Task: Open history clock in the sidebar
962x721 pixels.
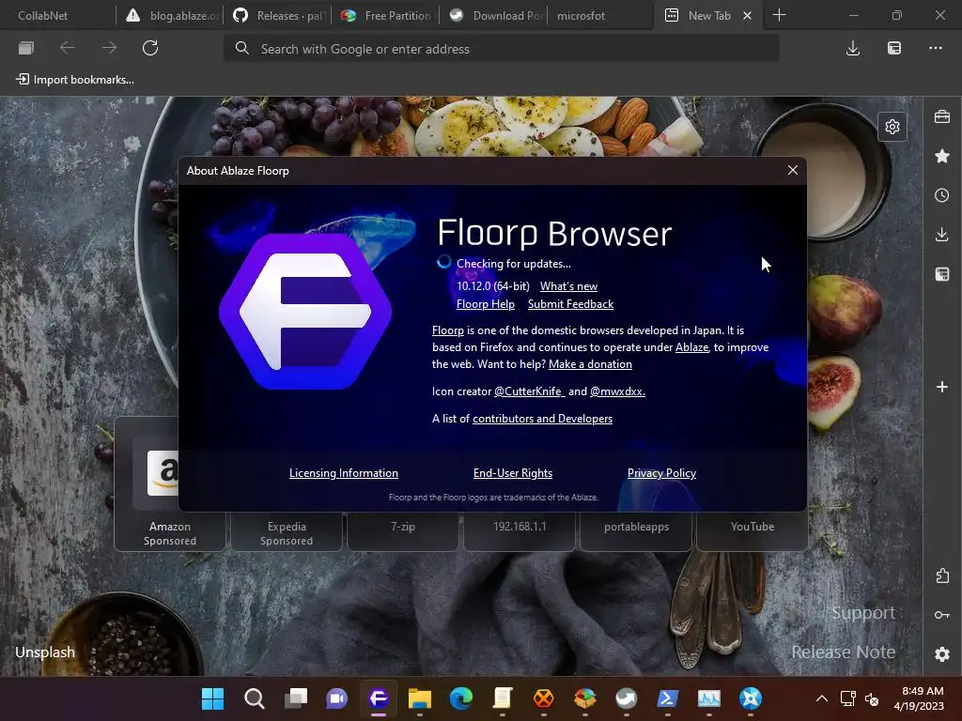Action: click(x=942, y=195)
